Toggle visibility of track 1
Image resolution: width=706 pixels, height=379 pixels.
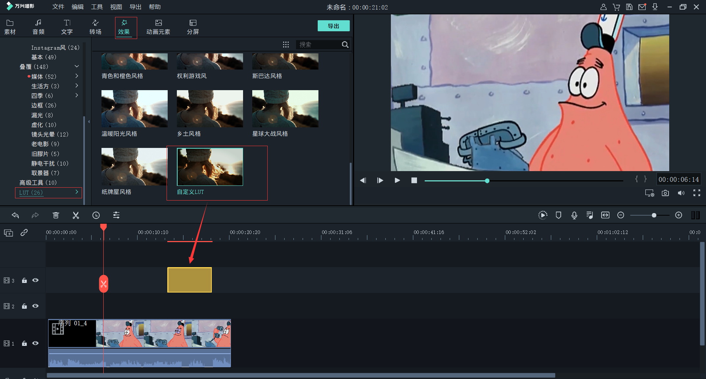35,343
